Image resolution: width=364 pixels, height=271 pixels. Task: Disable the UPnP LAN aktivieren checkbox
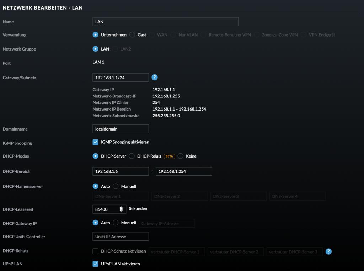tap(95, 264)
